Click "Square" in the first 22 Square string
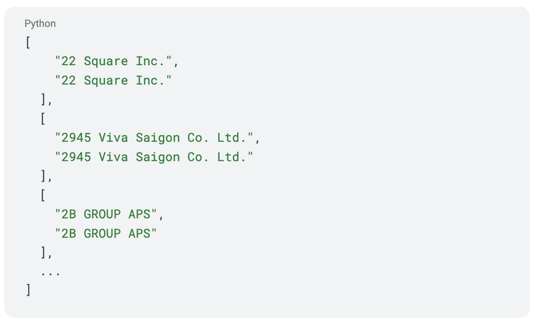 (x=106, y=61)
